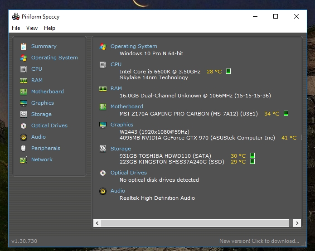315x251 pixels.
Task: Click the version number v1.30.730
Action: (x=24, y=241)
